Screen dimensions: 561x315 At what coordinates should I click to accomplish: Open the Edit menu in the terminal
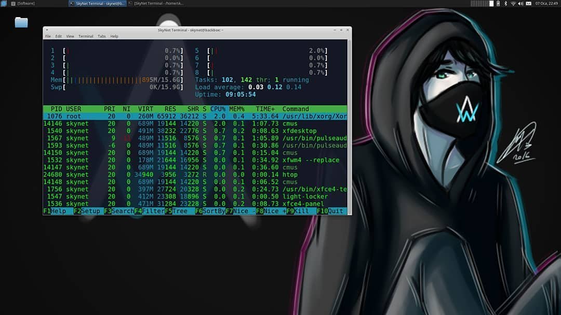[x=59, y=36]
